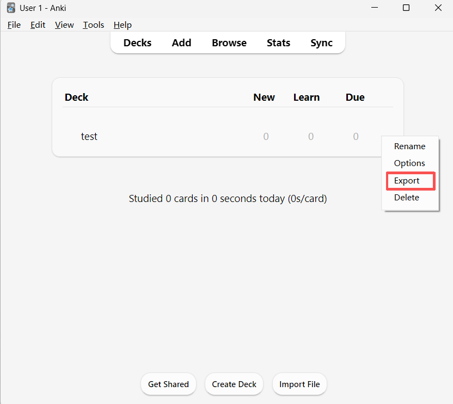Viewport: 453px width, 404px height.
Task: Open the Edit menu
Action: coord(38,25)
